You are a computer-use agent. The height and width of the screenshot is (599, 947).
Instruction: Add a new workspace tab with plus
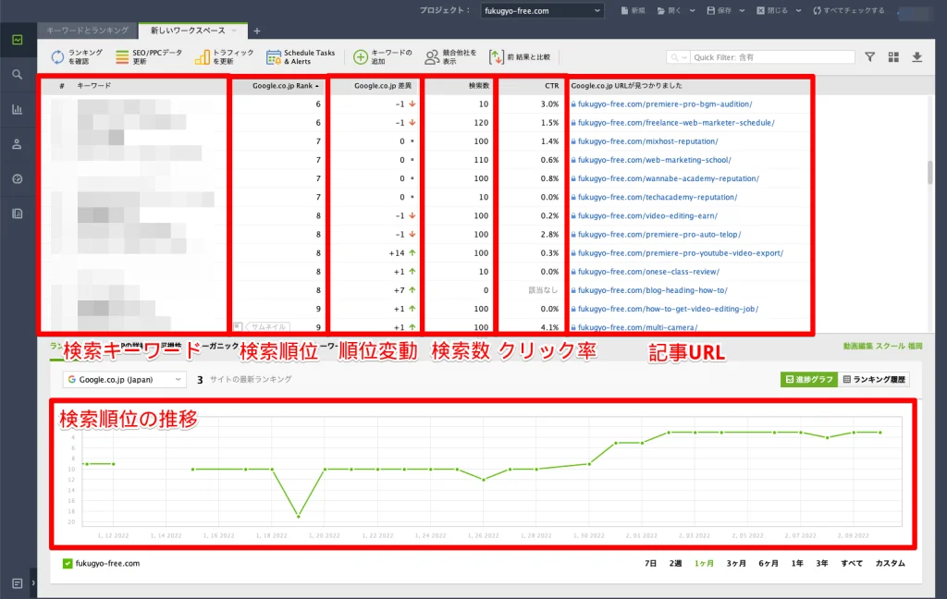pyautogui.click(x=257, y=31)
